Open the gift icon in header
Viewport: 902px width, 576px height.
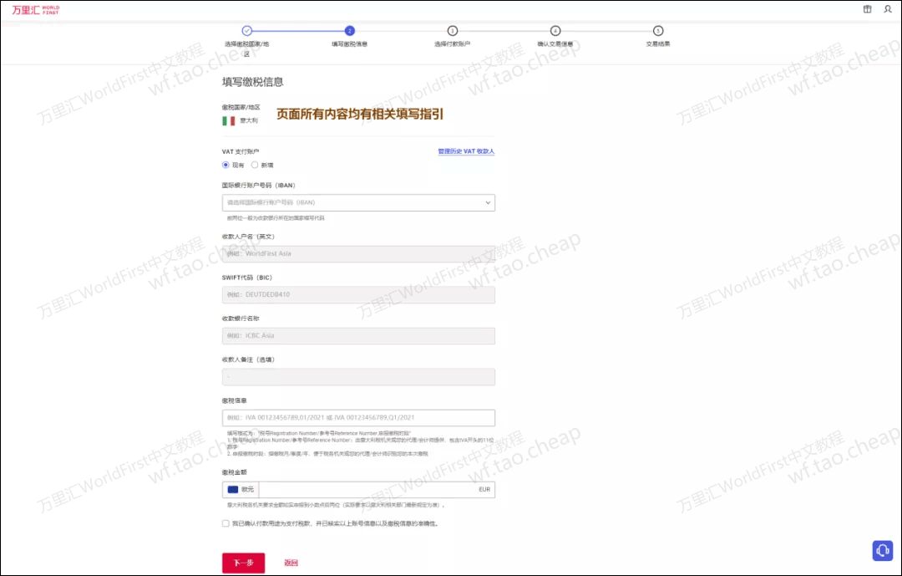pos(868,9)
